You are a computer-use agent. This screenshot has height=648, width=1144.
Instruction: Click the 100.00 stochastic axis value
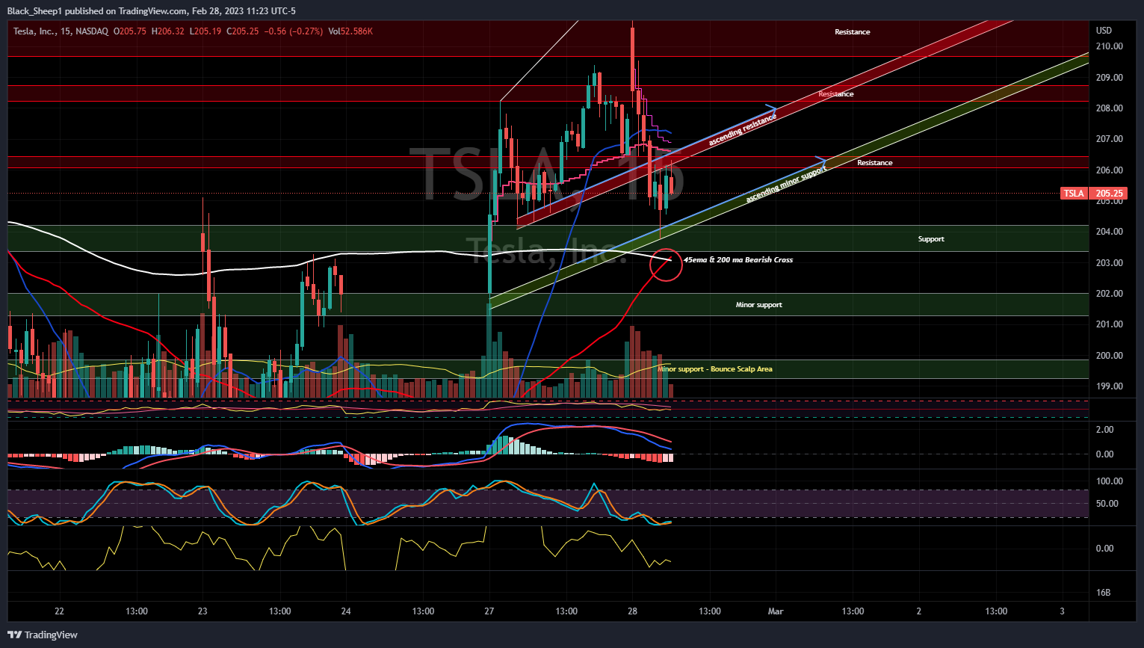point(1110,481)
